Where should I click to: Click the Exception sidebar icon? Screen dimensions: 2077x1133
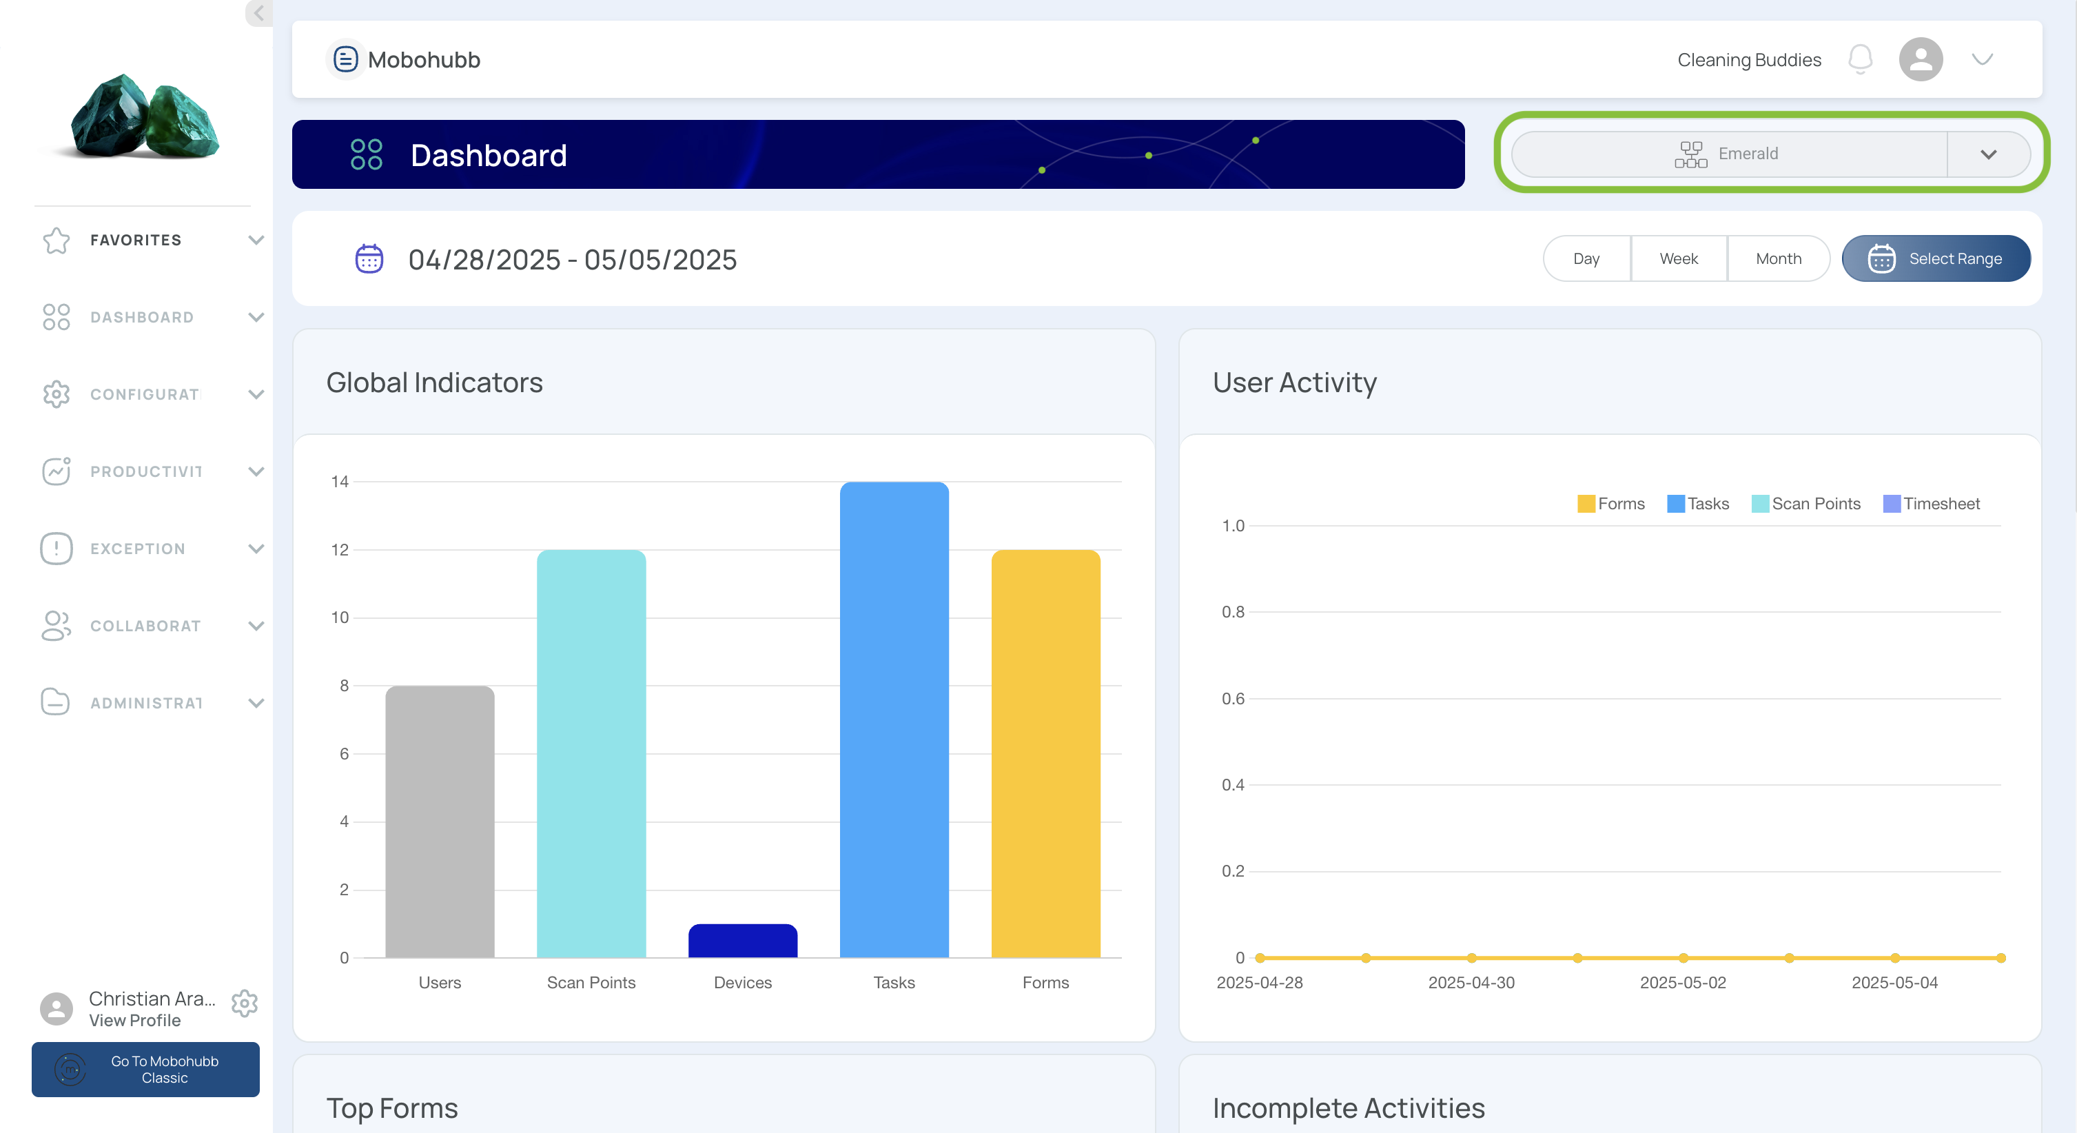pyautogui.click(x=57, y=549)
